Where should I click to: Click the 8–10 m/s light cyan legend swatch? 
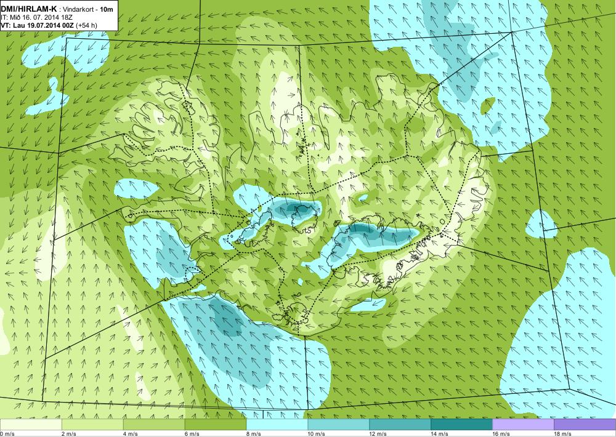pos(277,425)
